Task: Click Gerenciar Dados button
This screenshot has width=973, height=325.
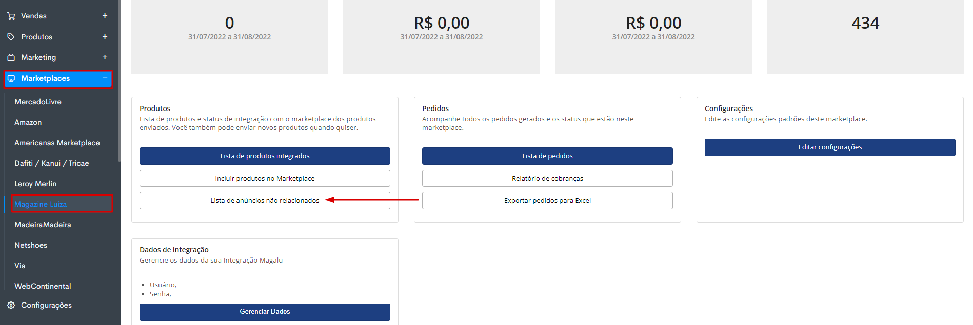Action: (265, 312)
